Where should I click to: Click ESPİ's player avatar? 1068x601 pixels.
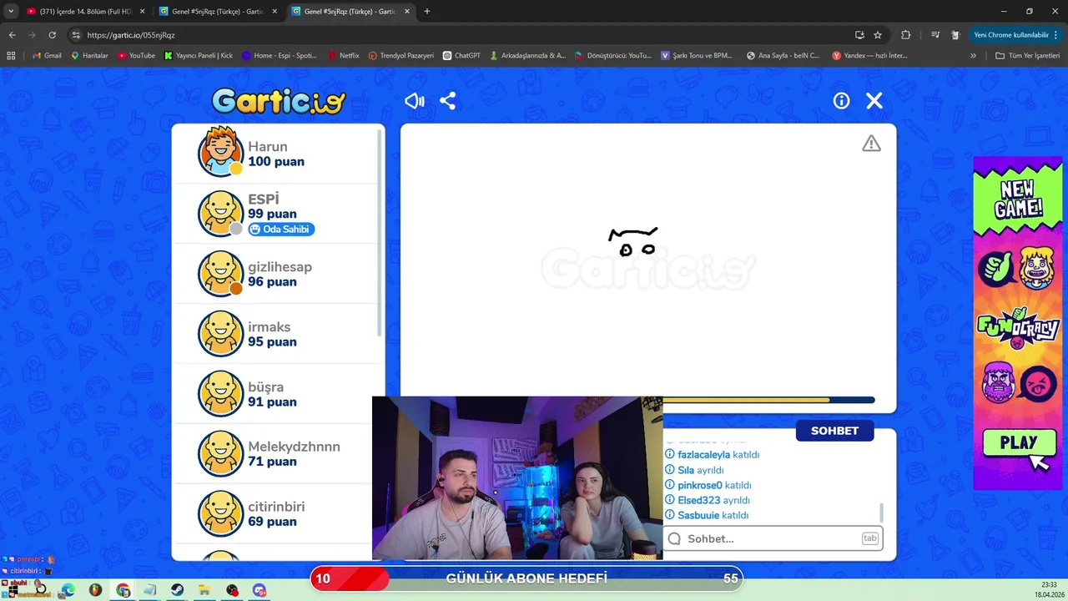220,214
